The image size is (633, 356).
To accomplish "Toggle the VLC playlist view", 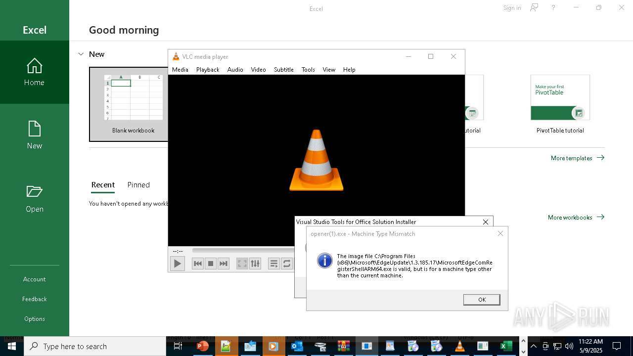I will pos(273,264).
